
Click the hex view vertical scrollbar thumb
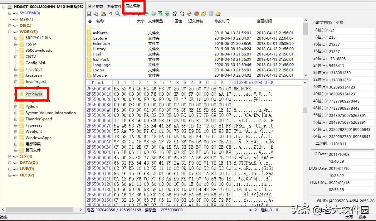(x=305, y=110)
